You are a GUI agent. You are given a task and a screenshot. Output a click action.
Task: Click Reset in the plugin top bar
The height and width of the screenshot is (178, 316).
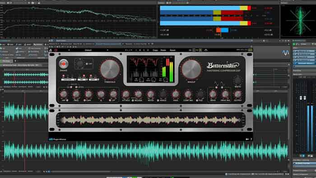172,50
